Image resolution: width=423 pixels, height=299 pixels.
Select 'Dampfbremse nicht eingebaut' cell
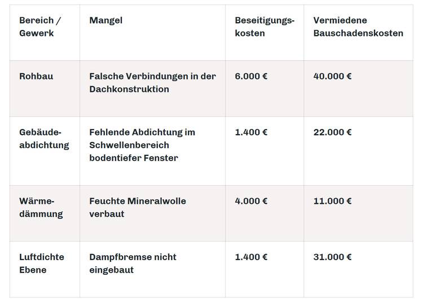(x=133, y=263)
